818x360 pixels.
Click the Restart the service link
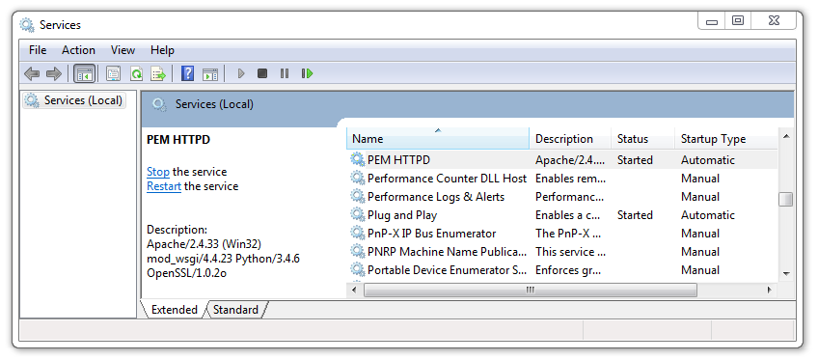click(164, 186)
